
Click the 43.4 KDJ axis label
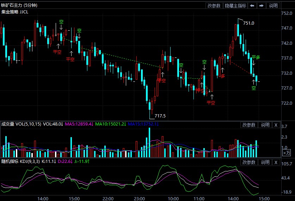point(285,178)
